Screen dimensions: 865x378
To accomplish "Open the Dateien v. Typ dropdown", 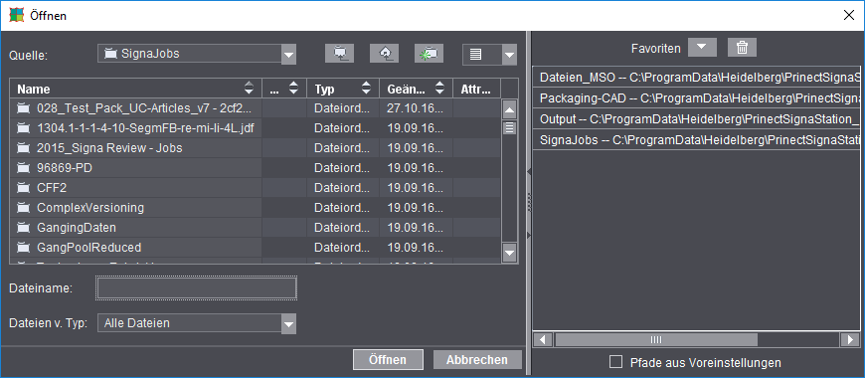I will click(x=289, y=324).
